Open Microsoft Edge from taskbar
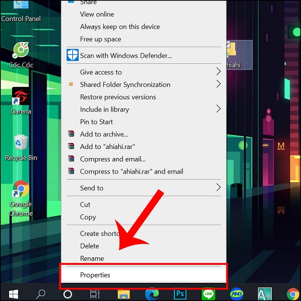This screenshot has height=301, width=301. tap(152, 293)
